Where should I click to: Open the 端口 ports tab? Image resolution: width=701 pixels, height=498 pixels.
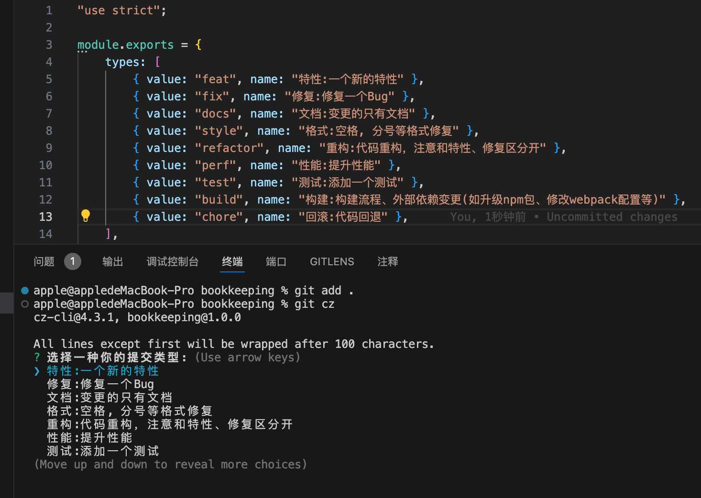pyautogui.click(x=276, y=261)
